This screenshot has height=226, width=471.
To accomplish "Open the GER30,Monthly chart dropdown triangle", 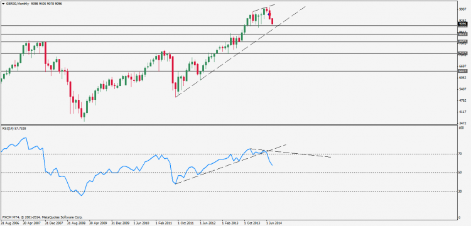I will (x=3, y=4).
